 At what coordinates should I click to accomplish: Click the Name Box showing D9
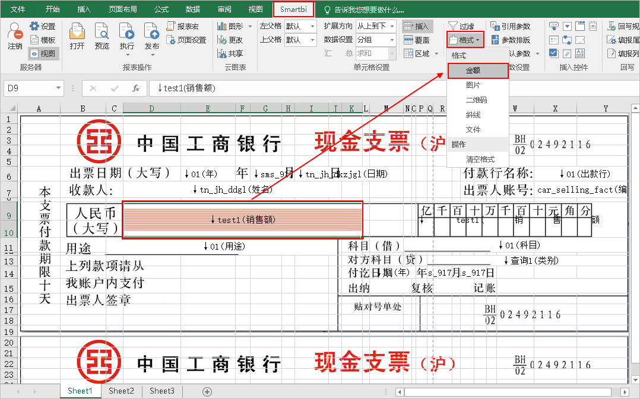tap(28, 88)
